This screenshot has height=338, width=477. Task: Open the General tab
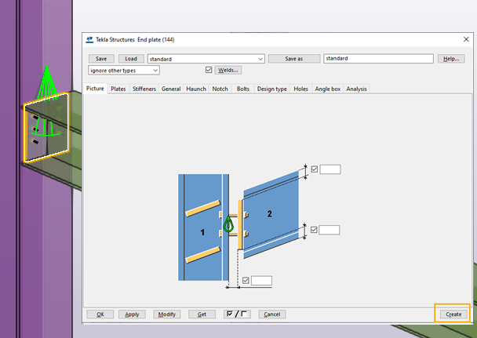171,89
